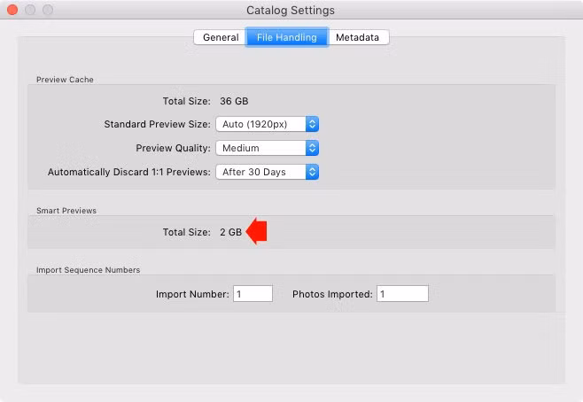Expand the Preview Quality Medium dropdown
Image resolution: width=583 pixels, height=402 pixels.
pyautogui.click(x=267, y=148)
